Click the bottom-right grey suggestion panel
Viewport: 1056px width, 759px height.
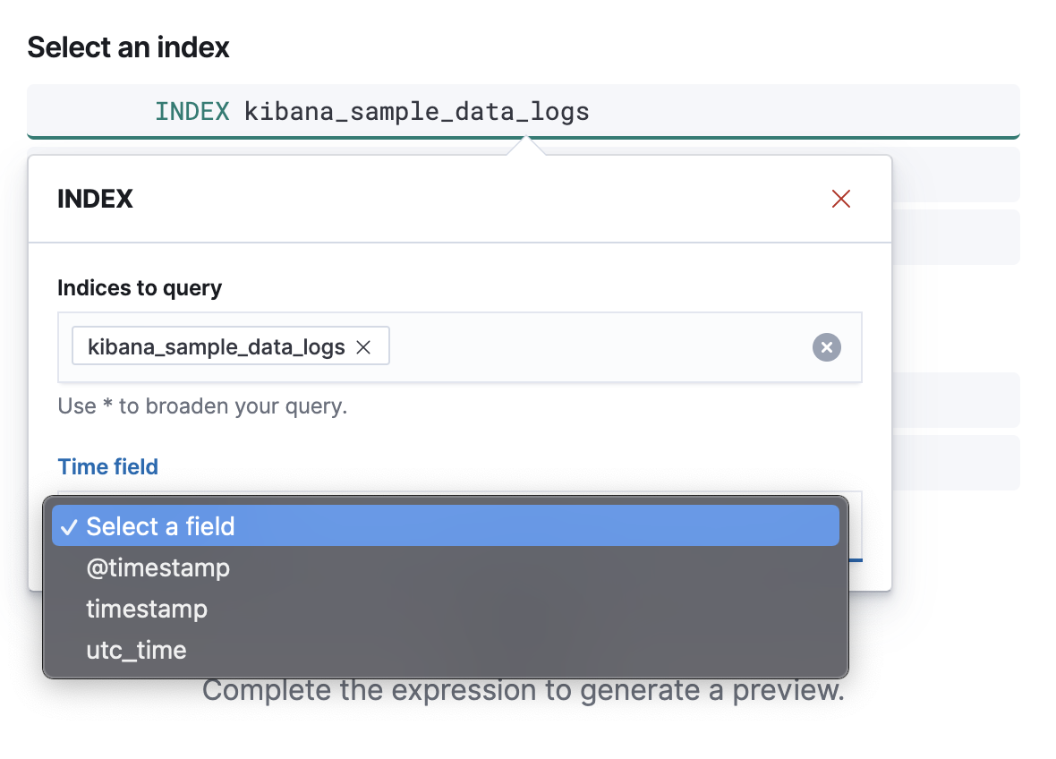pos(975,463)
